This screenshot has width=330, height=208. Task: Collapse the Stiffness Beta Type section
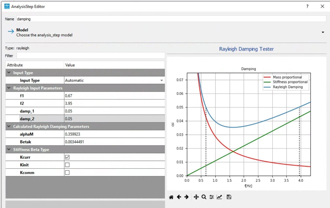[x=9, y=149]
